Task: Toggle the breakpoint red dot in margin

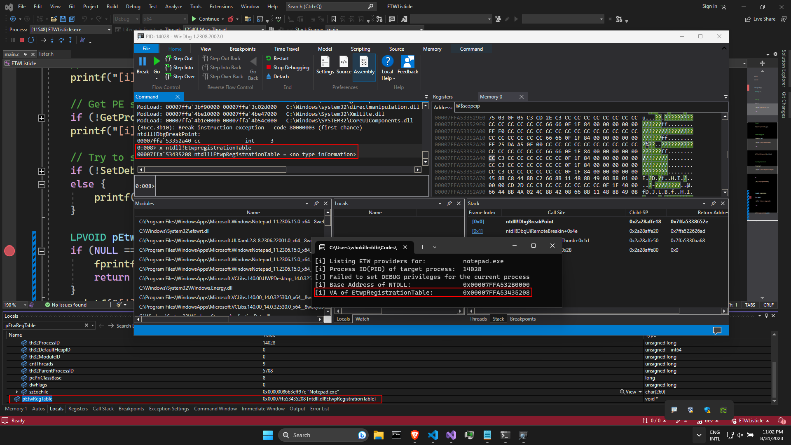Action: tap(9, 251)
